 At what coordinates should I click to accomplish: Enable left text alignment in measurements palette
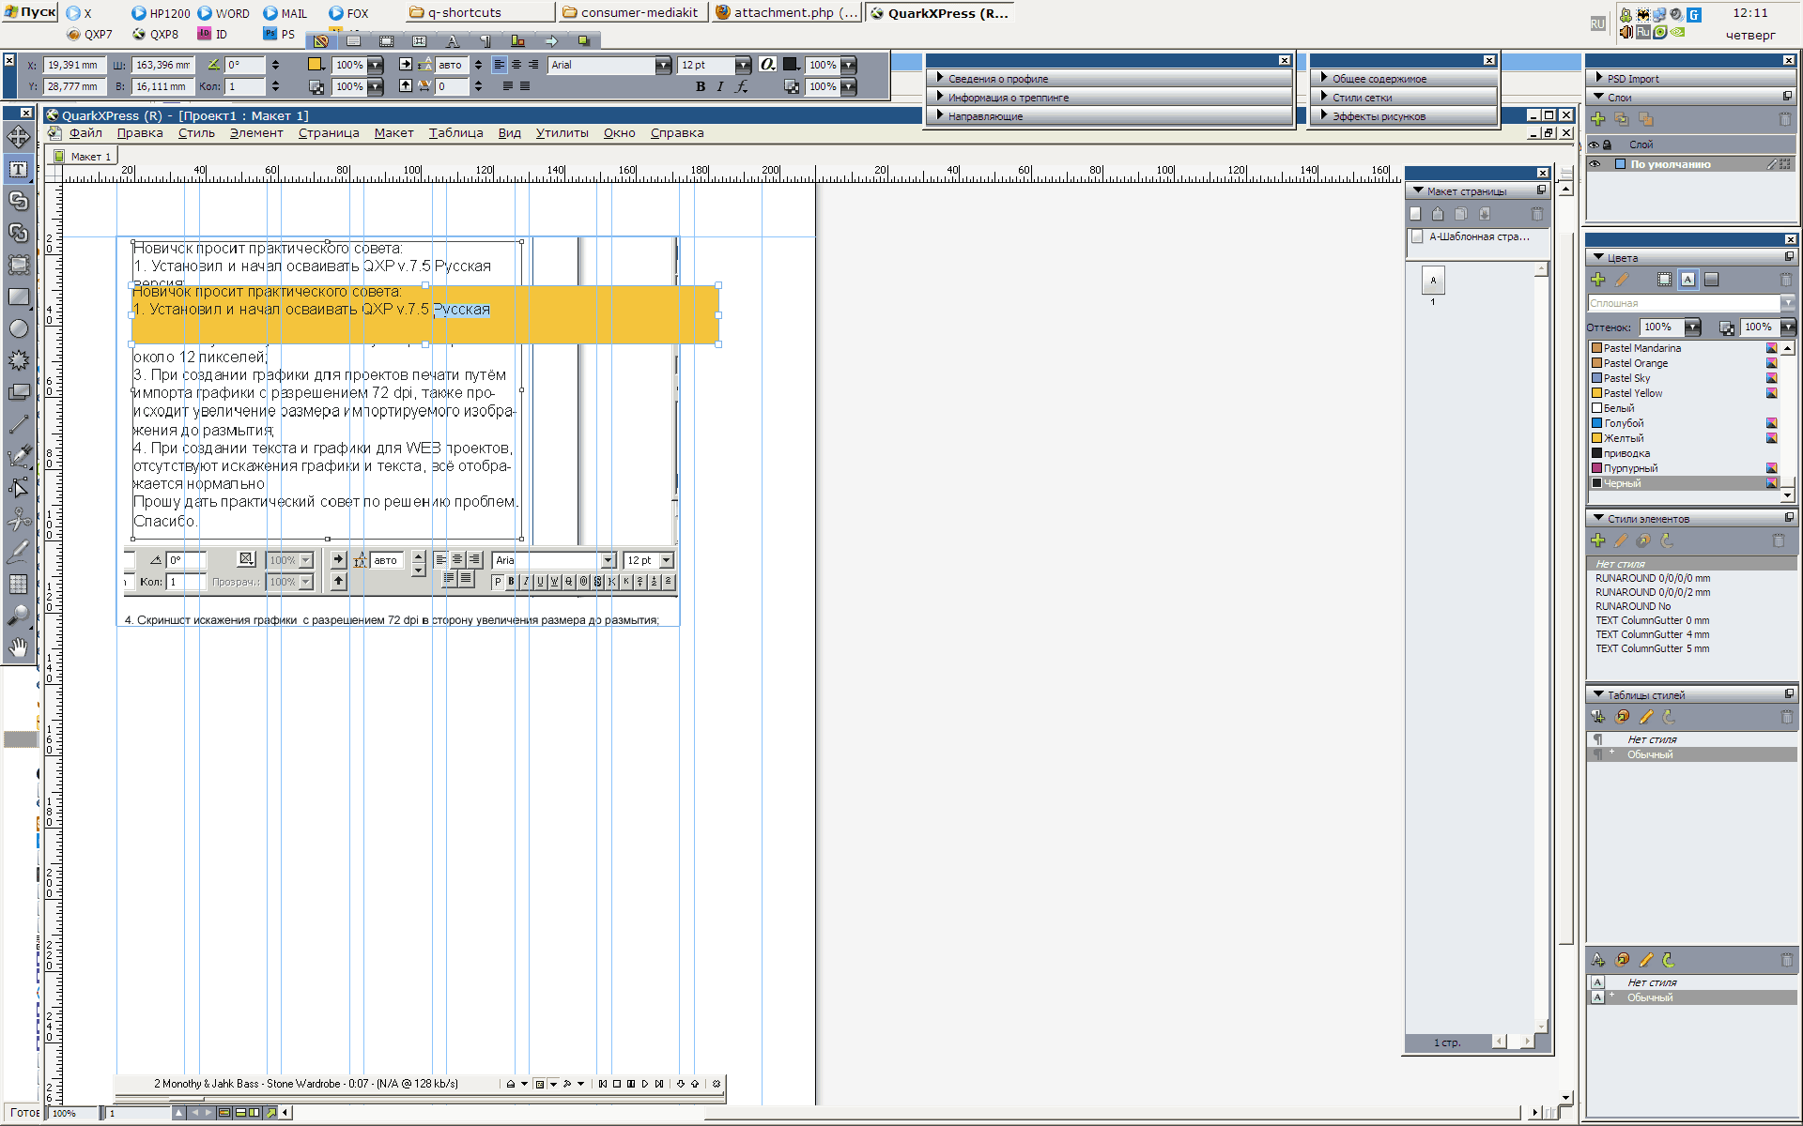click(500, 65)
